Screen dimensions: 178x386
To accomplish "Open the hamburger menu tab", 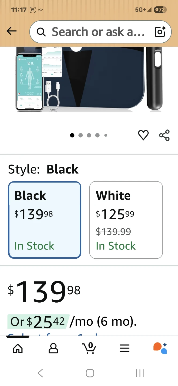I will (124, 348).
